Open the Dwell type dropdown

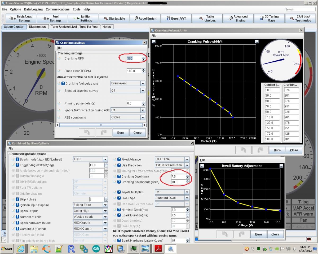pyautogui.click(x=187, y=198)
